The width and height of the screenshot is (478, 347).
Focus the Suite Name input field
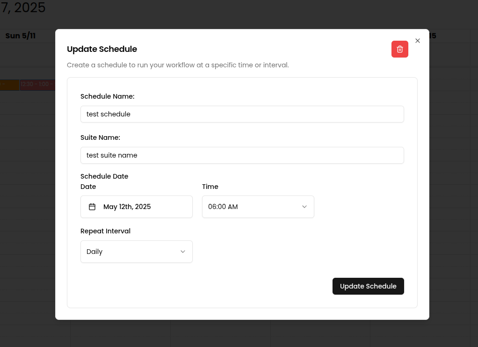click(x=242, y=155)
